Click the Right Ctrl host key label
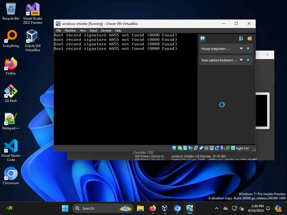The image size is (287, 215). tap(242, 148)
